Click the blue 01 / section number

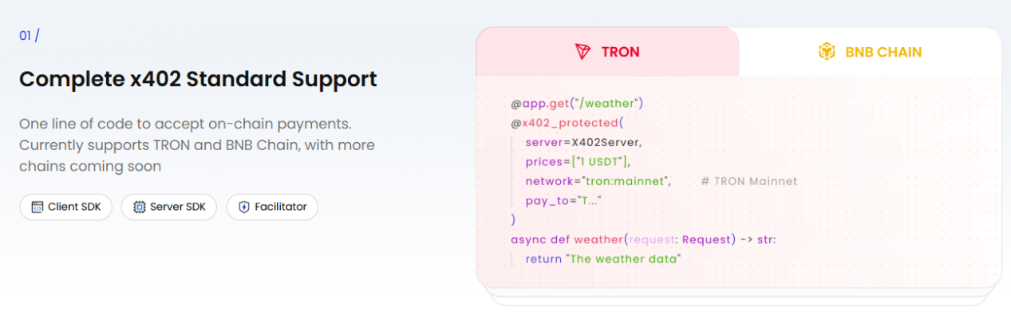(x=29, y=36)
